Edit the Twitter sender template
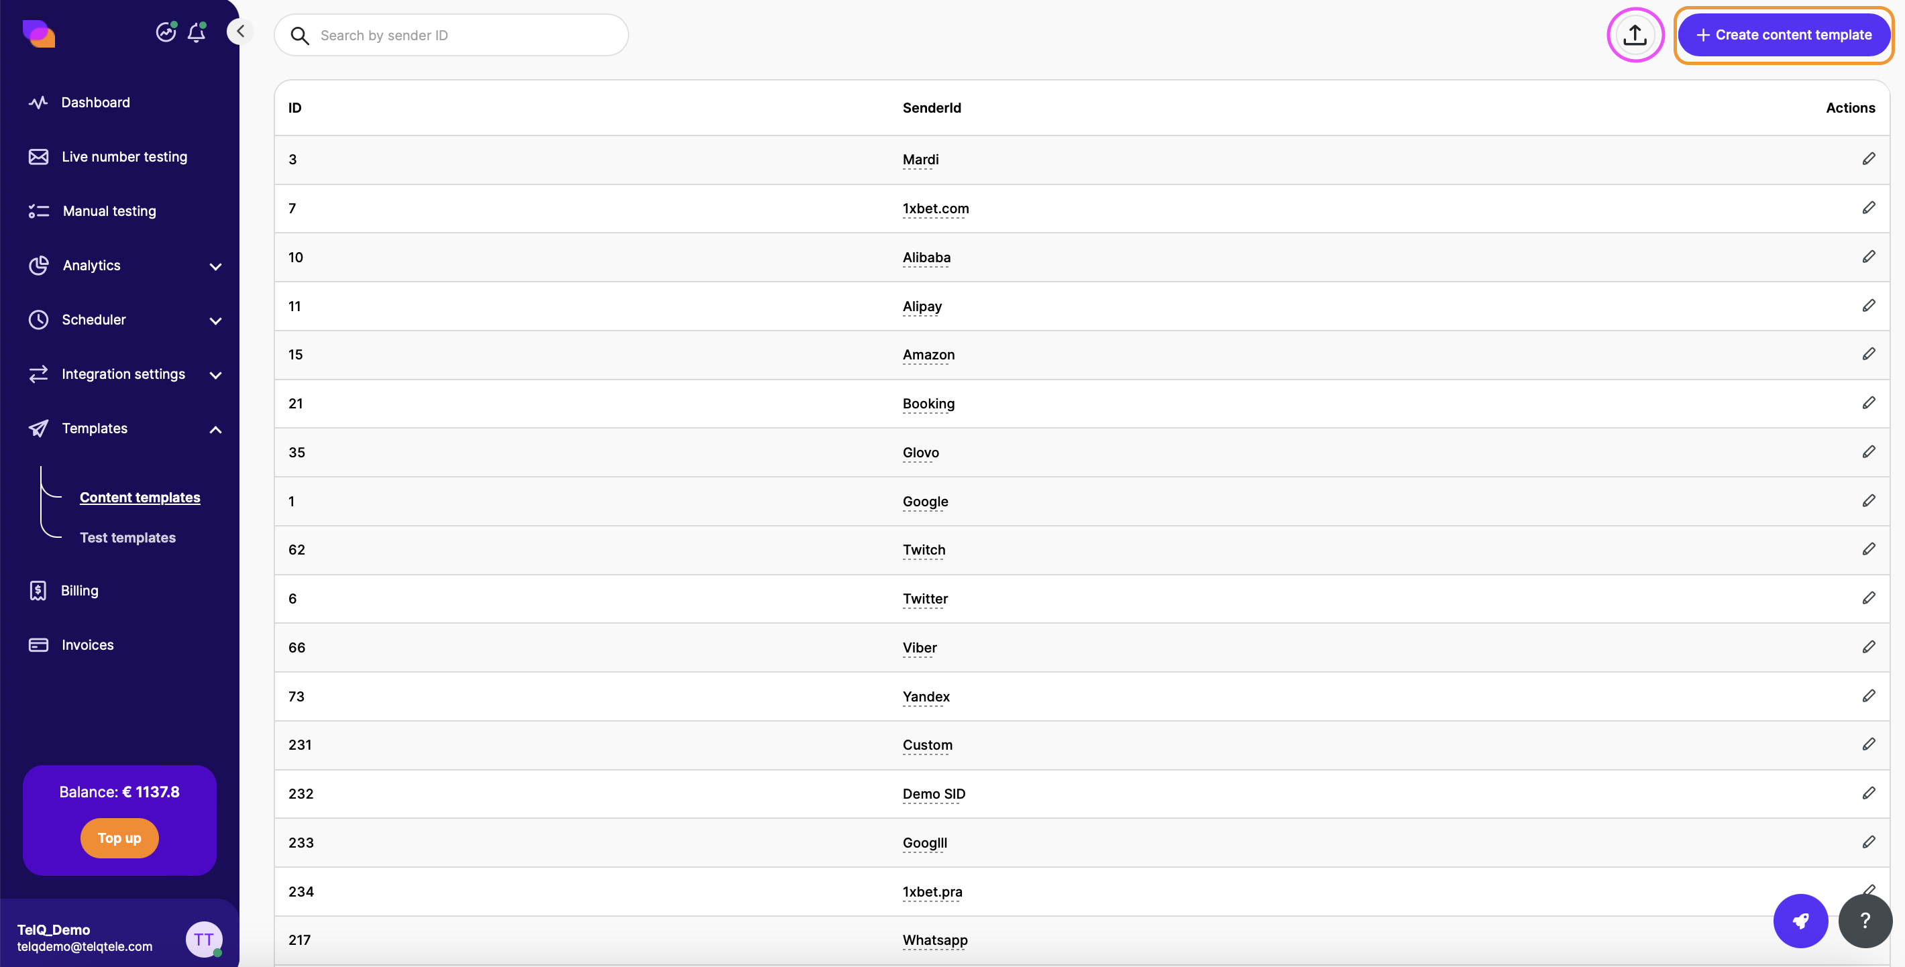 click(1868, 598)
